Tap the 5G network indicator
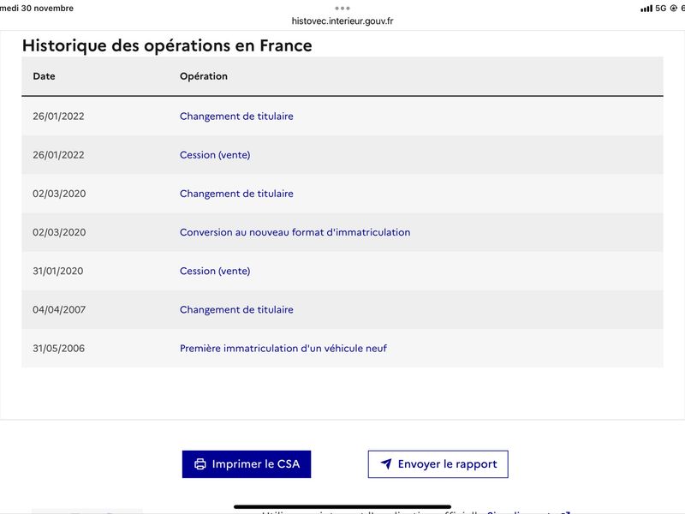The height and width of the screenshot is (514, 685). coord(660,9)
